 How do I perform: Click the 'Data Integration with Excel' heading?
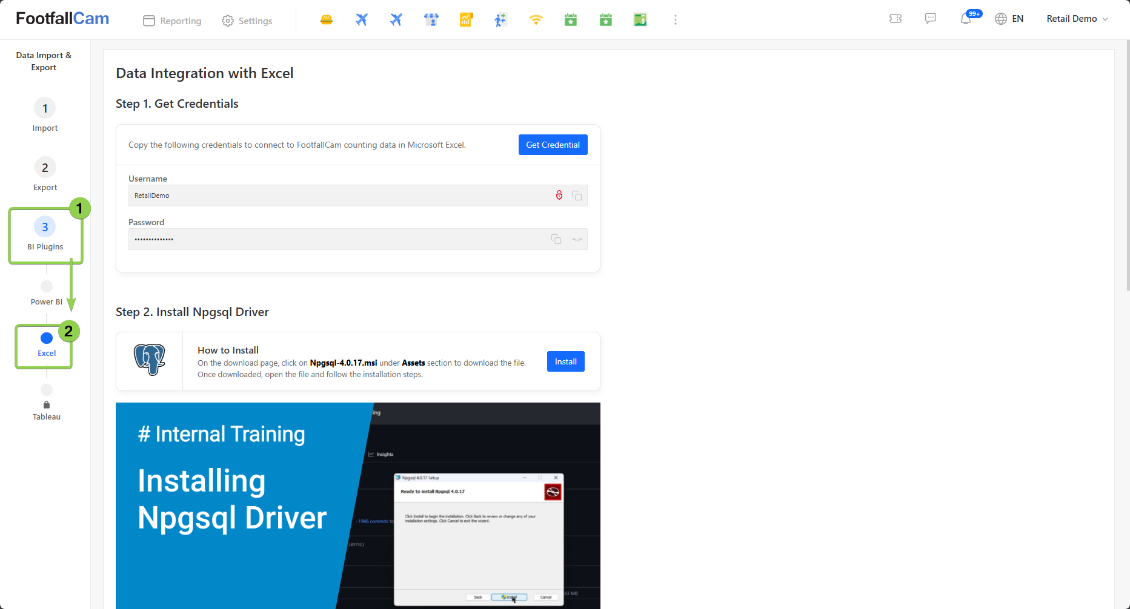click(205, 73)
